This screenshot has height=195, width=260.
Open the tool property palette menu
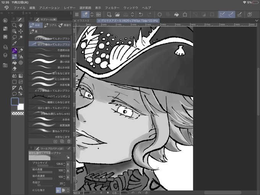click(x=31, y=148)
